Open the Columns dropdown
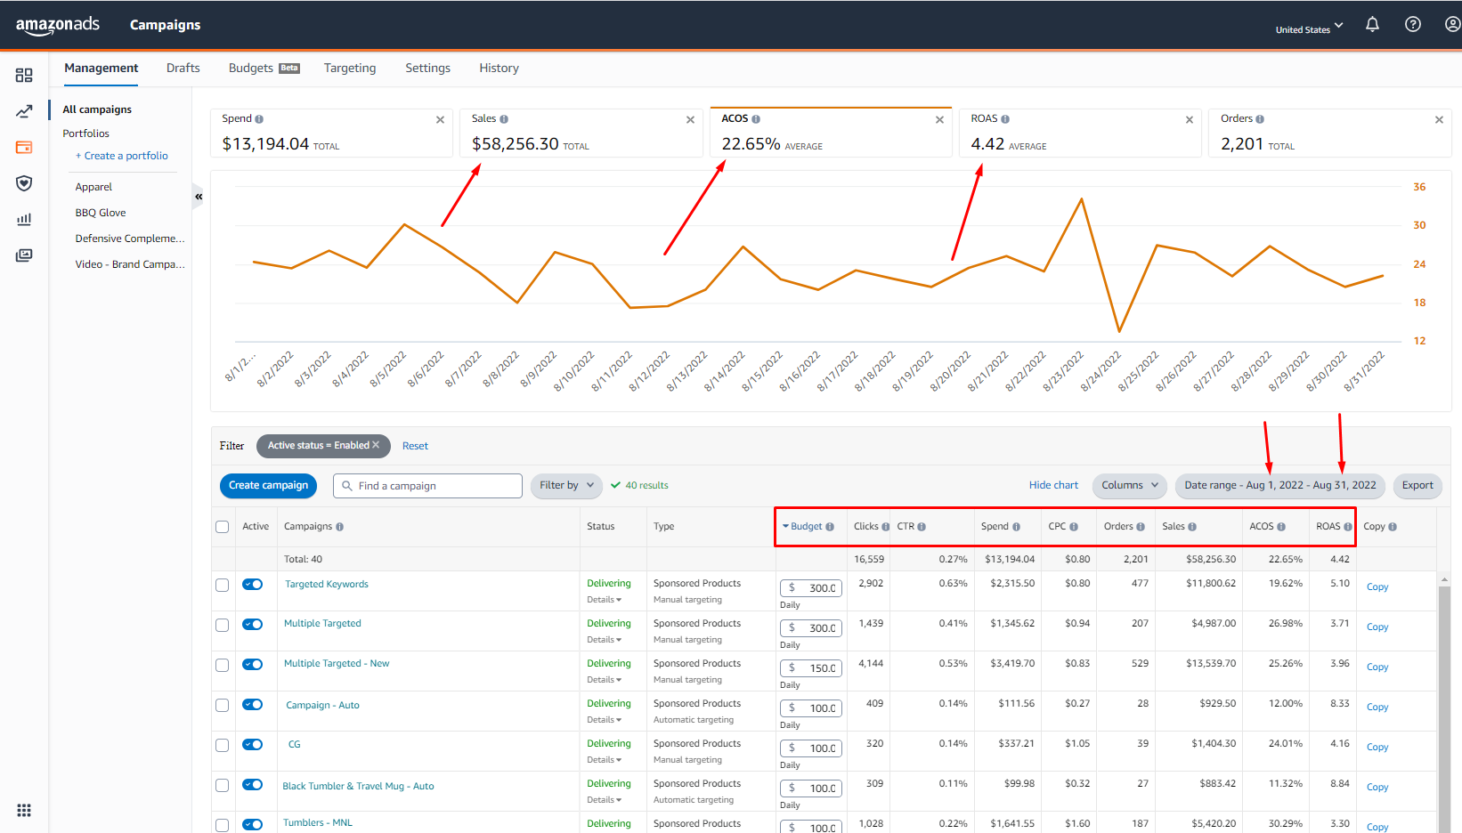This screenshot has width=1462, height=833. tap(1129, 486)
